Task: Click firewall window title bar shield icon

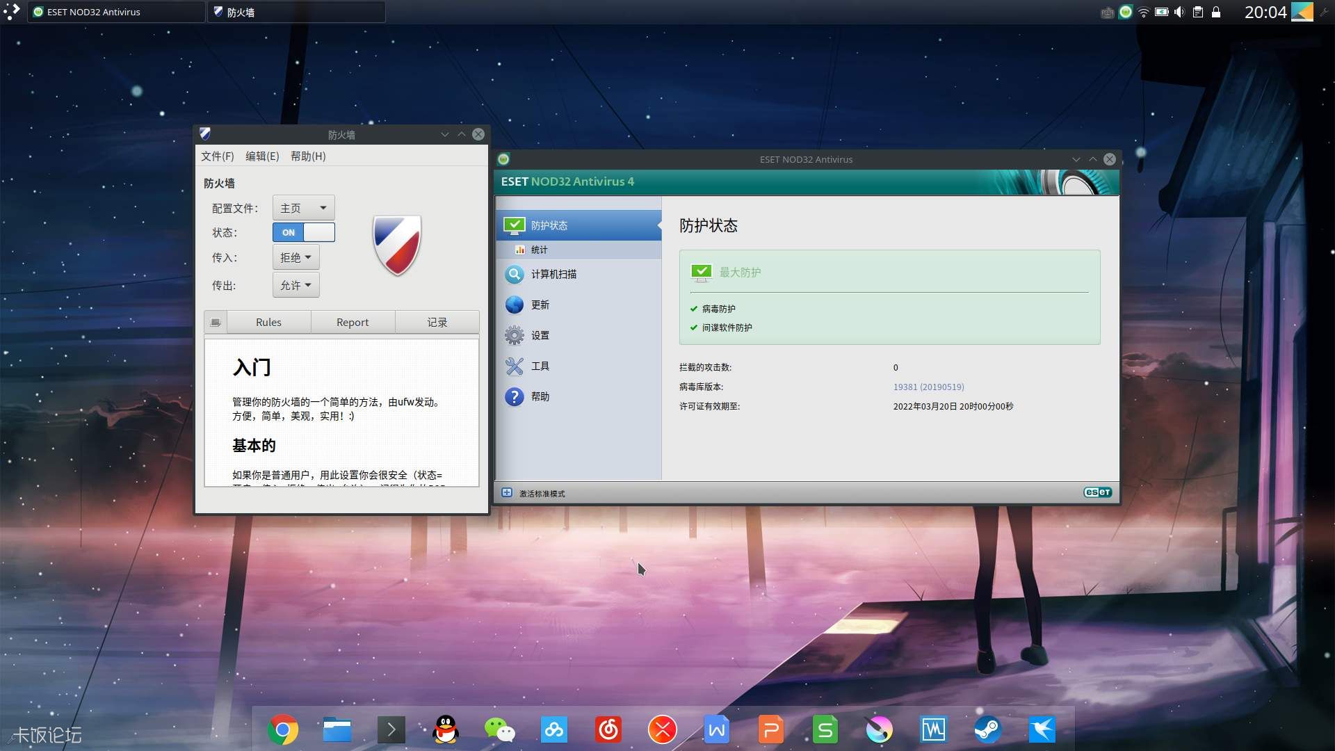Action: click(204, 134)
